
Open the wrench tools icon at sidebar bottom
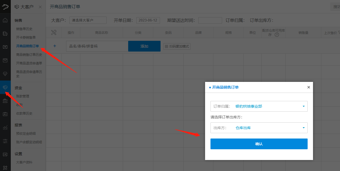coord(5,168)
